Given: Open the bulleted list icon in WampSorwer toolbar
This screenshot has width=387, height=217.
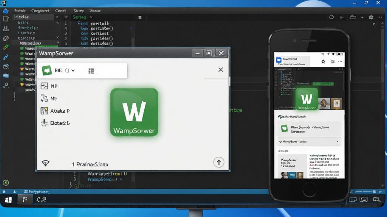Looking at the screenshot, I should [91, 71].
